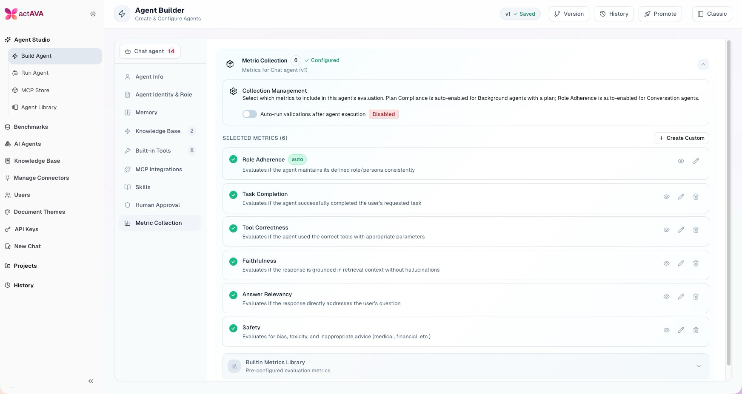Select MCP Store in the sidebar

tap(35, 91)
